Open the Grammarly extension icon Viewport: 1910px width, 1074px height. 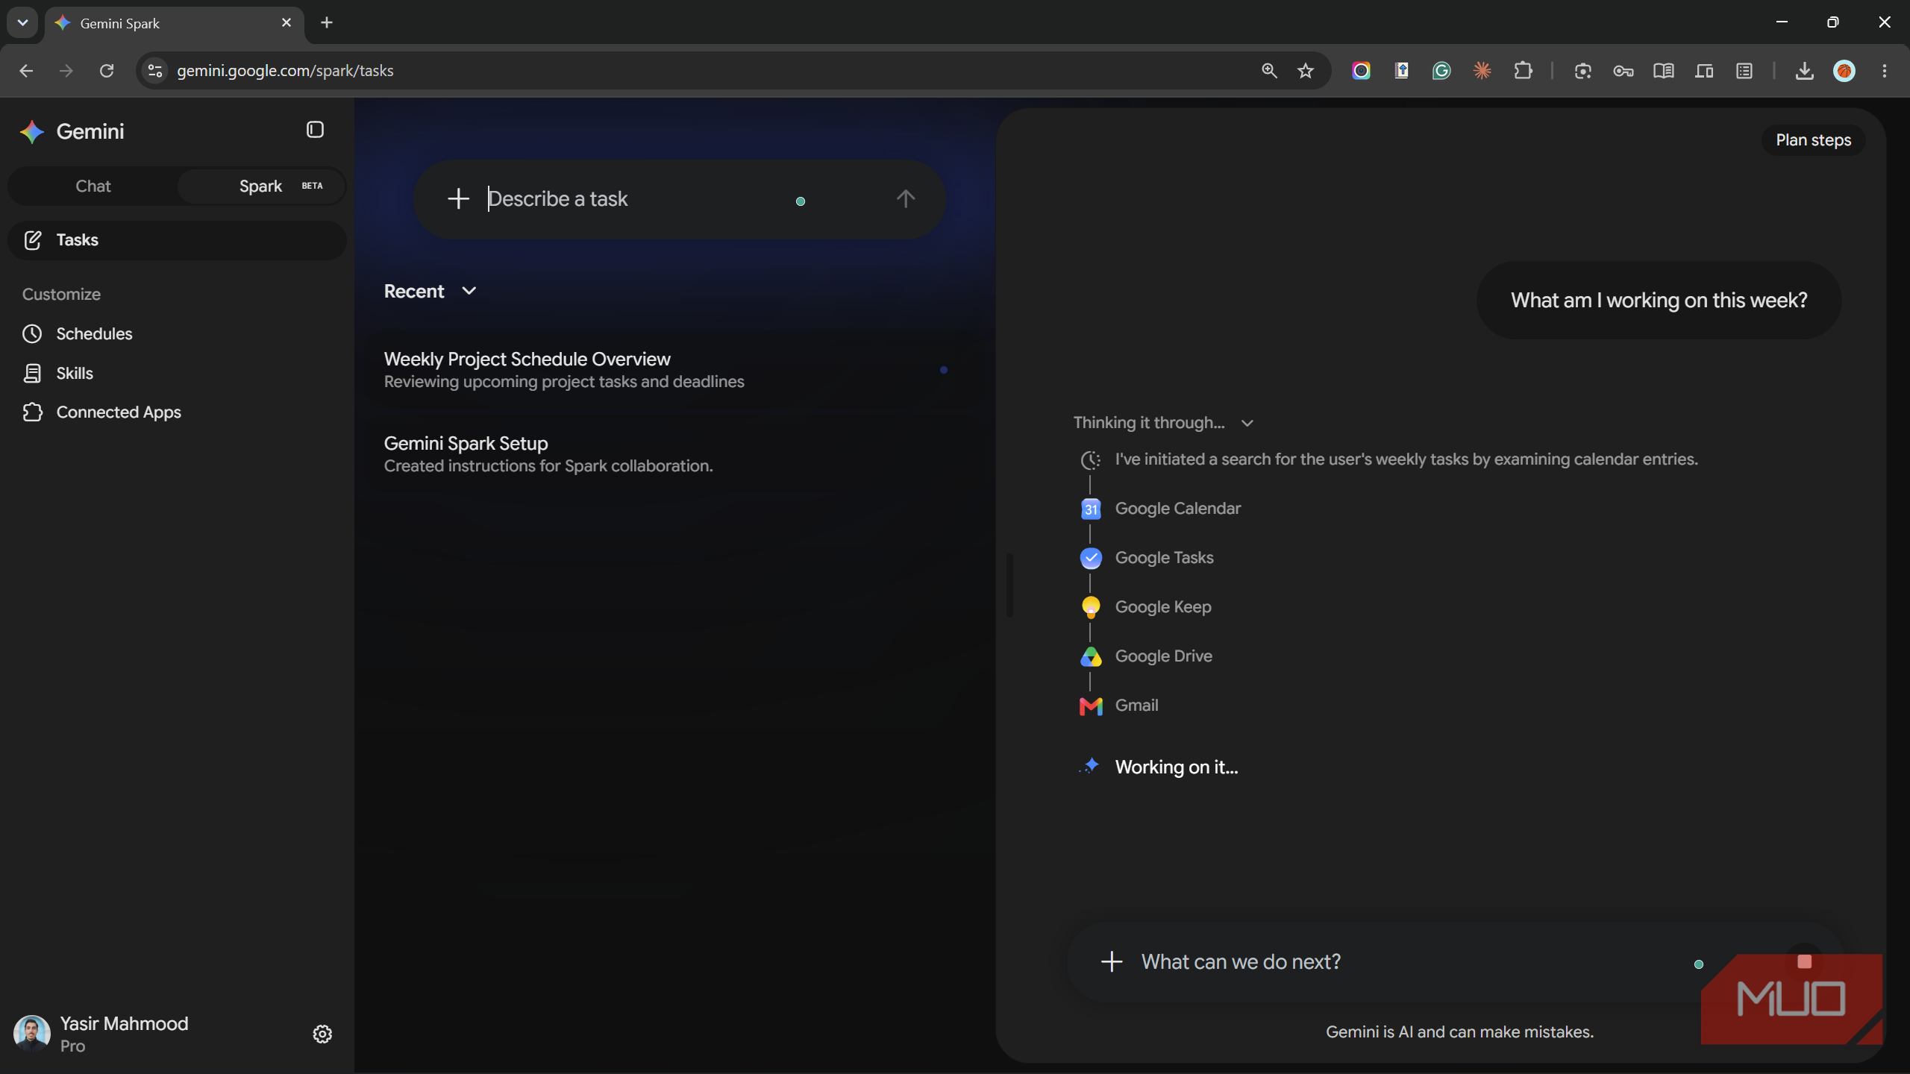click(1441, 71)
